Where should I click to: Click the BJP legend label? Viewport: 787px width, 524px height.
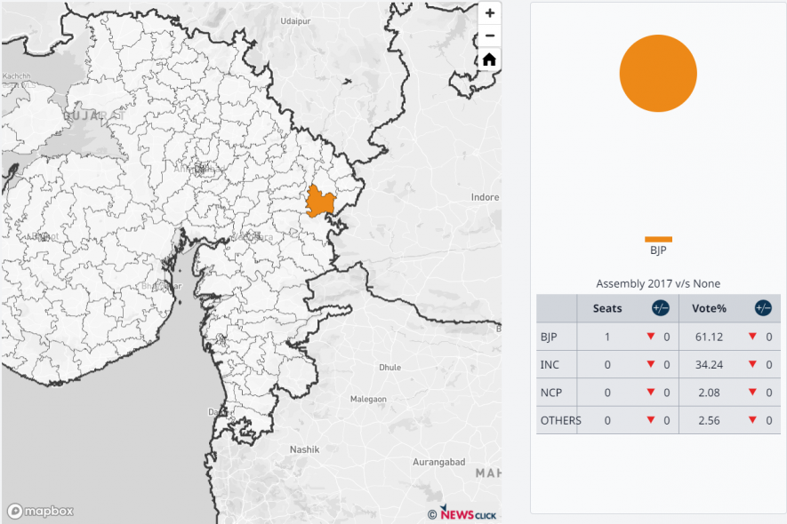(x=658, y=250)
